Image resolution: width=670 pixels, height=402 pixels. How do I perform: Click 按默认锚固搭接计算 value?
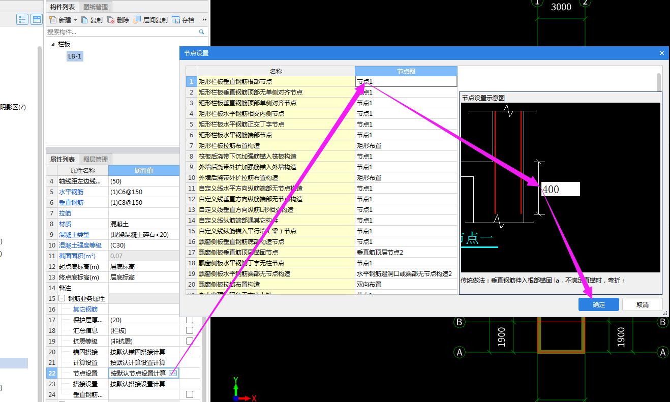(x=144, y=352)
